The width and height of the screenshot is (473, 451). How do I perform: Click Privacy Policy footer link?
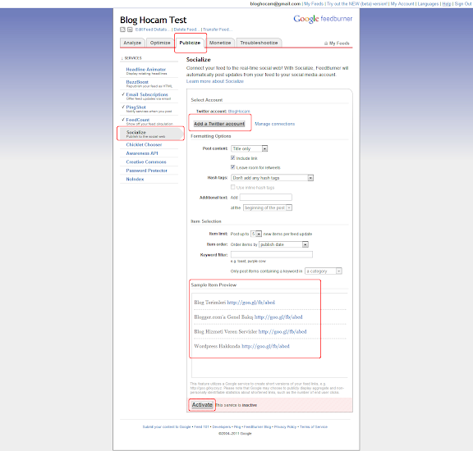click(x=285, y=427)
